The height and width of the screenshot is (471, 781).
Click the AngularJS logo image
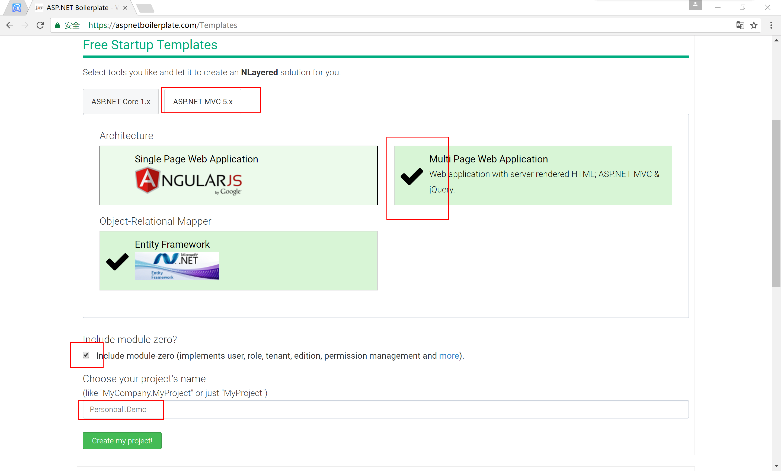188,181
